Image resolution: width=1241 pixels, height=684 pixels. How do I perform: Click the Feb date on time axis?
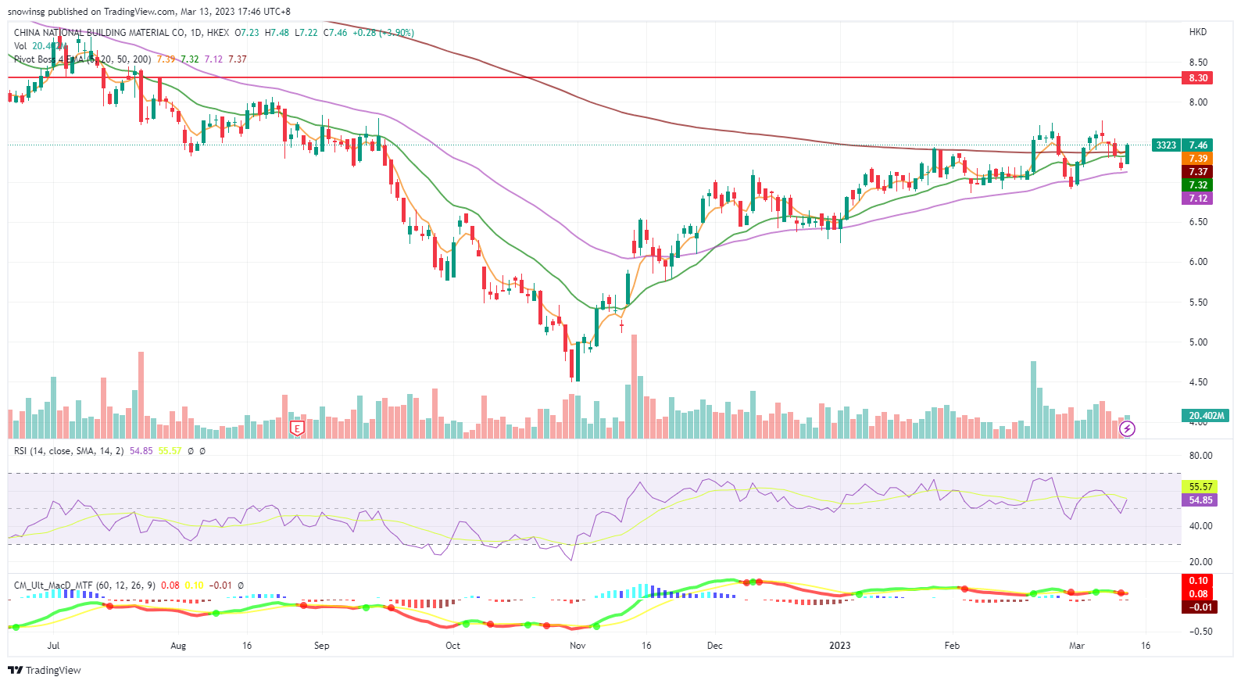pos(952,646)
